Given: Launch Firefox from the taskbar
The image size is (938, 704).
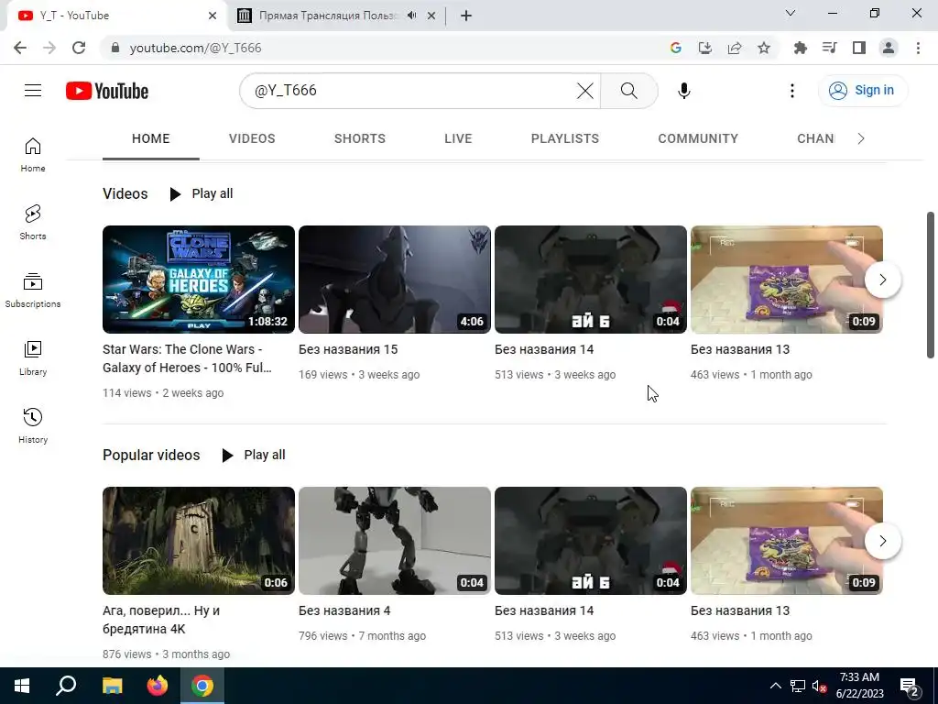Looking at the screenshot, I should coord(158,686).
